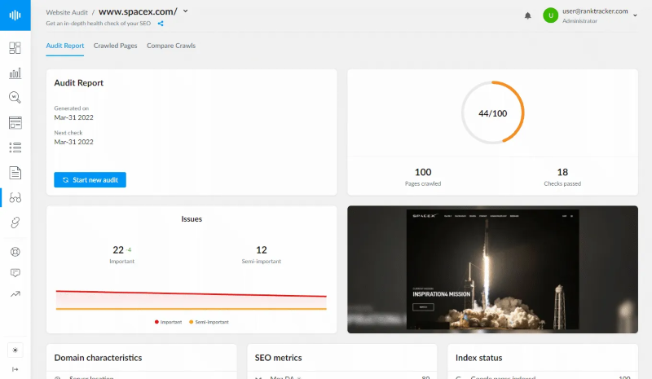The width and height of the screenshot is (652, 379).
Task: Open the dashboard grid icon in sidebar
Action: (15, 48)
